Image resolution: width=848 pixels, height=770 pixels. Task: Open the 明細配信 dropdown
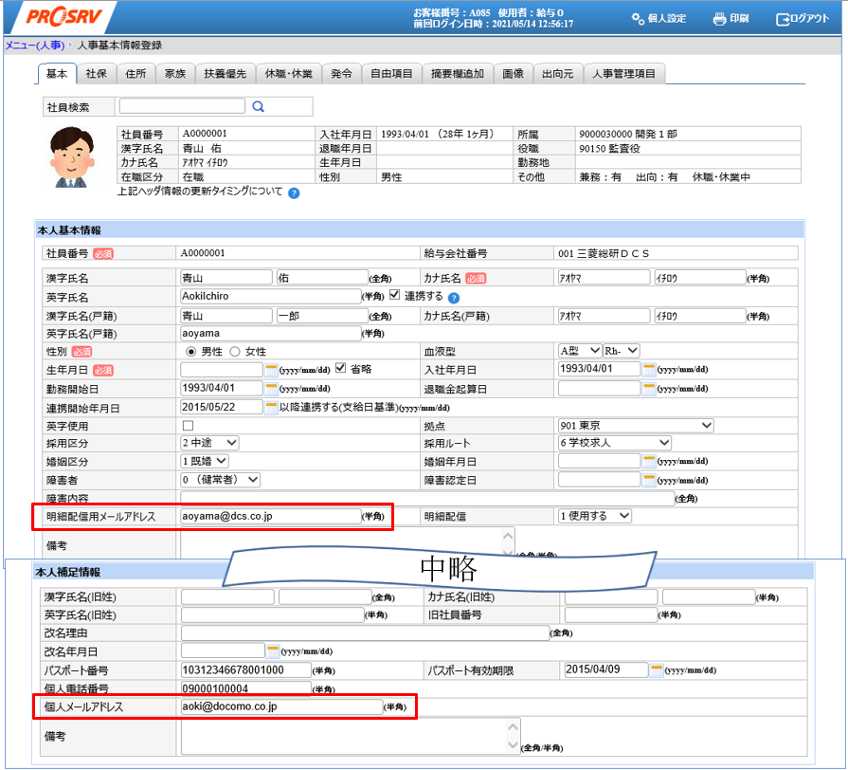click(594, 516)
